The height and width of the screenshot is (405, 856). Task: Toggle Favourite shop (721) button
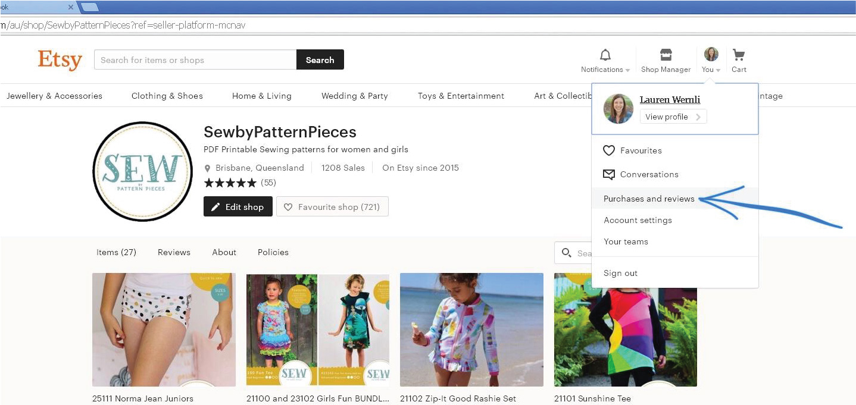click(332, 207)
